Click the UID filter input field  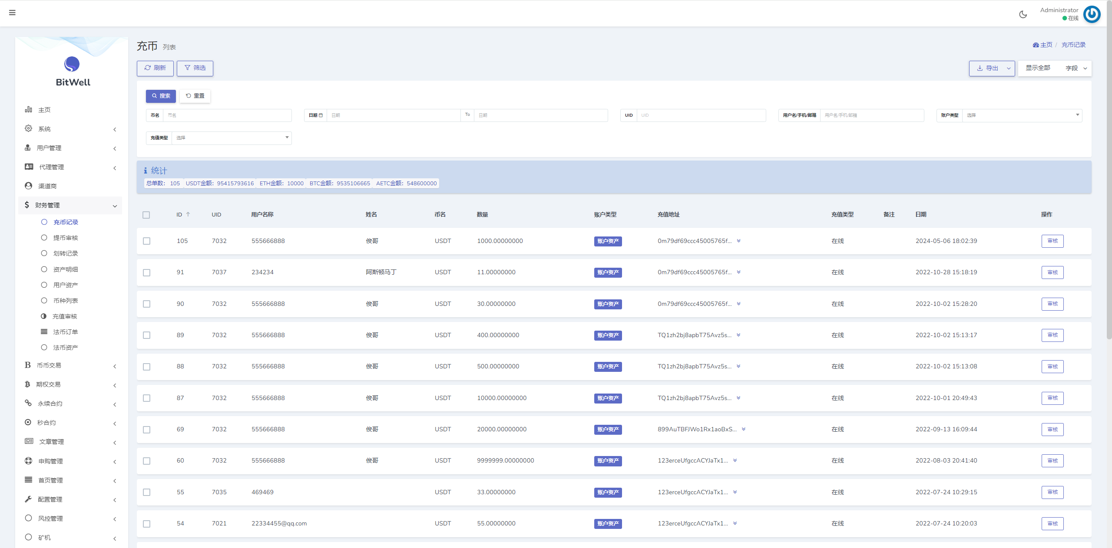[701, 115]
